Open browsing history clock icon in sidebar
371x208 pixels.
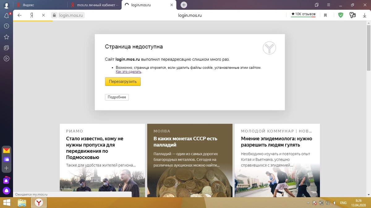pos(6,26)
